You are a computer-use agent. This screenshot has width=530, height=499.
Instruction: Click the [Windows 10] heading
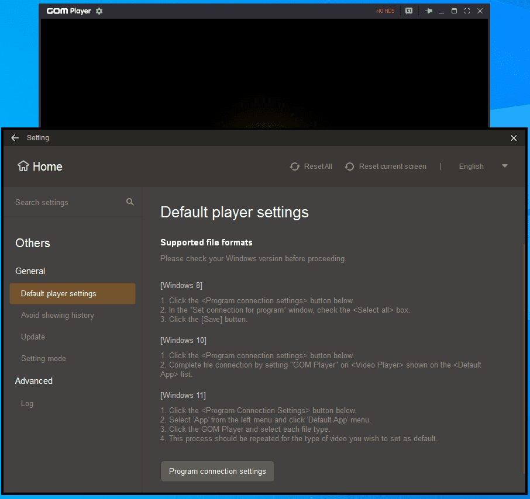[x=183, y=340]
